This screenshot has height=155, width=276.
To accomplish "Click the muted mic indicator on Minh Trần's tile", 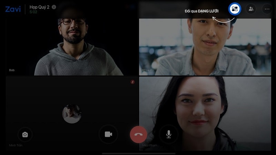I will [132, 82].
